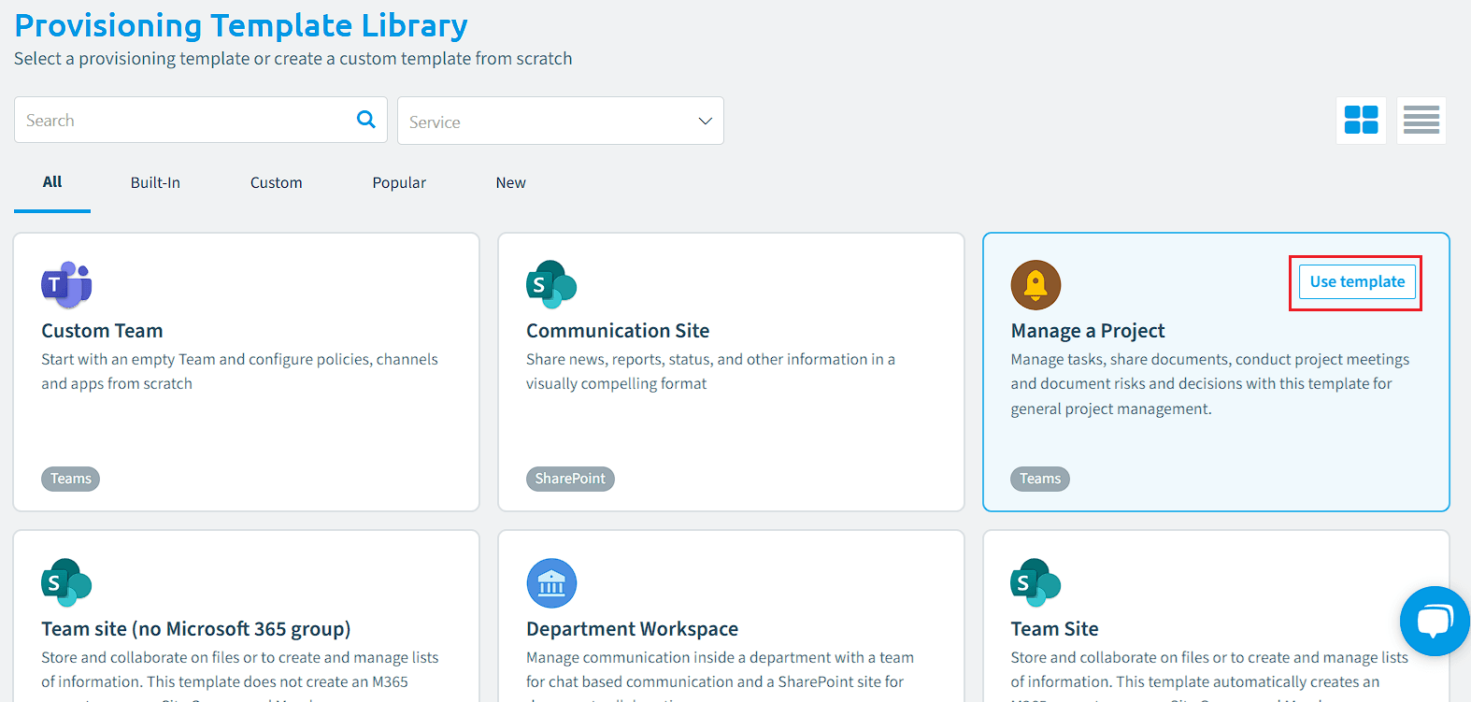This screenshot has height=702, width=1471.
Task: Click the Department Workspace building icon
Action: (551, 582)
